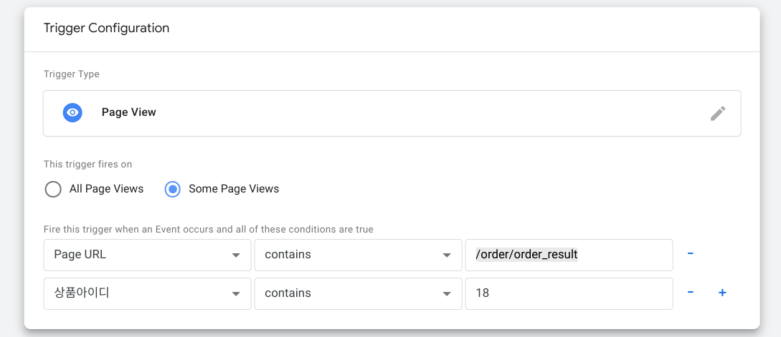Click the pencil edit icon for trigger type
The image size is (781, 337).
(x=718, y=113)
